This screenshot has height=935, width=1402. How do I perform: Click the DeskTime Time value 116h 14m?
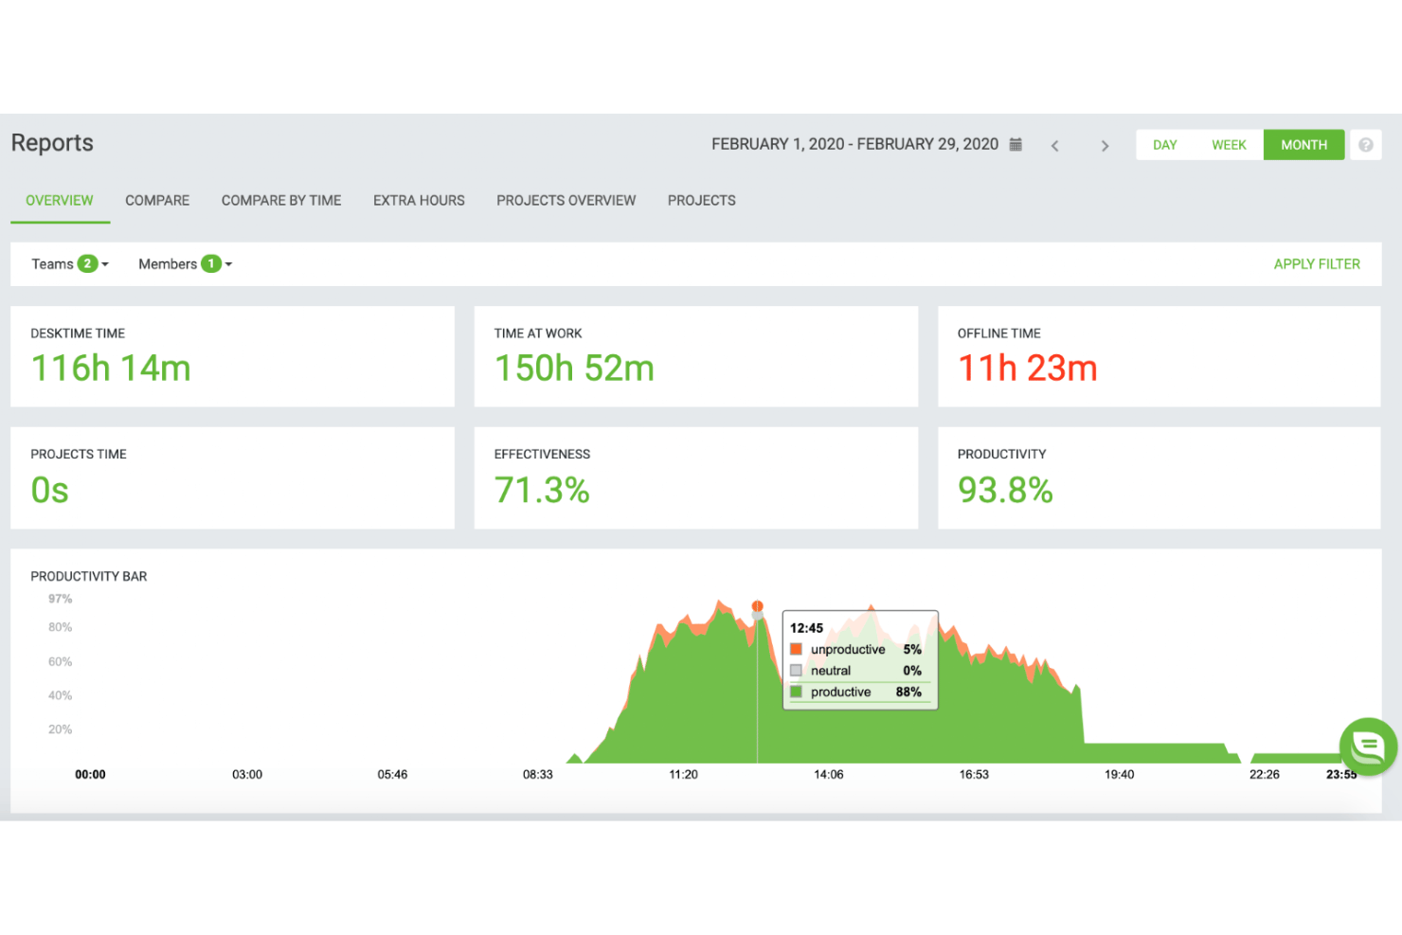point(111,369)
